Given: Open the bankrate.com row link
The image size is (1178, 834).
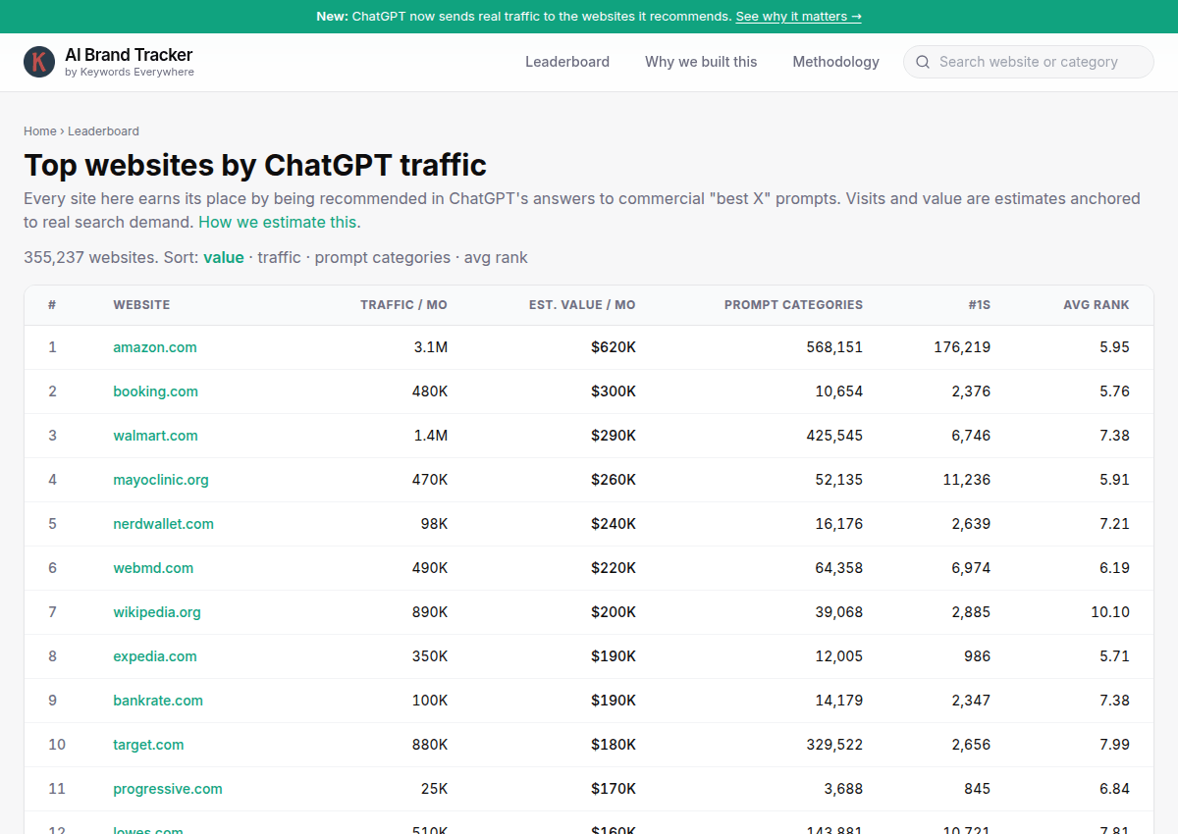Looking at the screenshot, I should coord(158,701).
